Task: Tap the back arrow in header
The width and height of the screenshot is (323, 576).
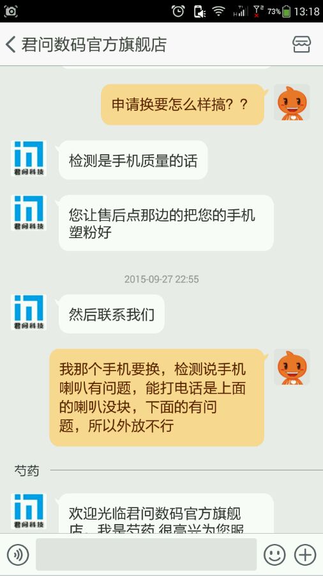Action: (11, 44)
